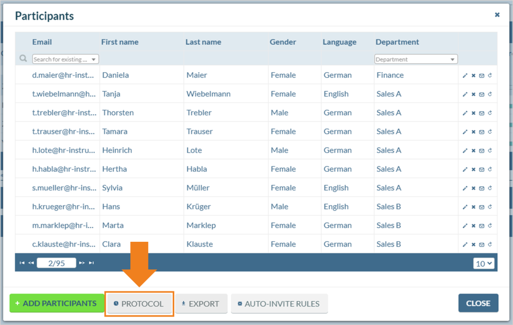Image resolution: width=513 pixels, height=325 pixels.
Task: Sort by Department column header
Action: pos(397,42)
